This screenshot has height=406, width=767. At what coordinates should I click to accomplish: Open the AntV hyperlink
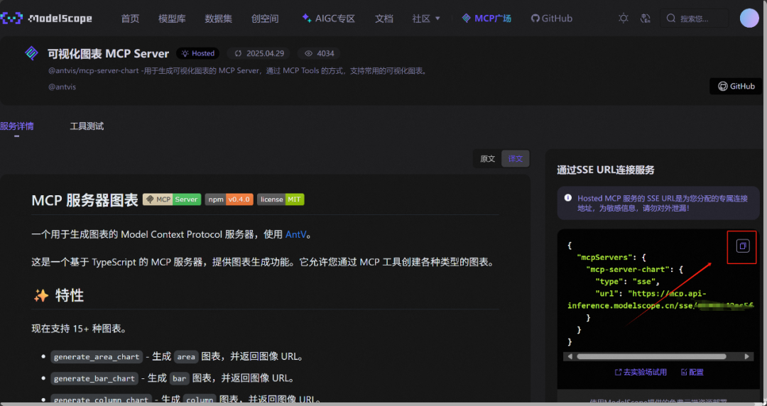point(296,234)
